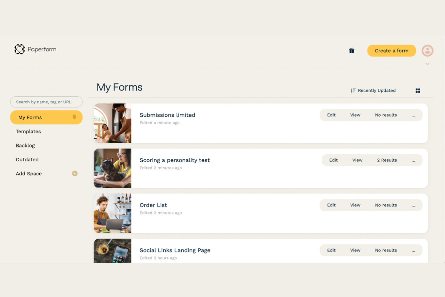Click the Create a form button
445x297 pixels.
391,51
